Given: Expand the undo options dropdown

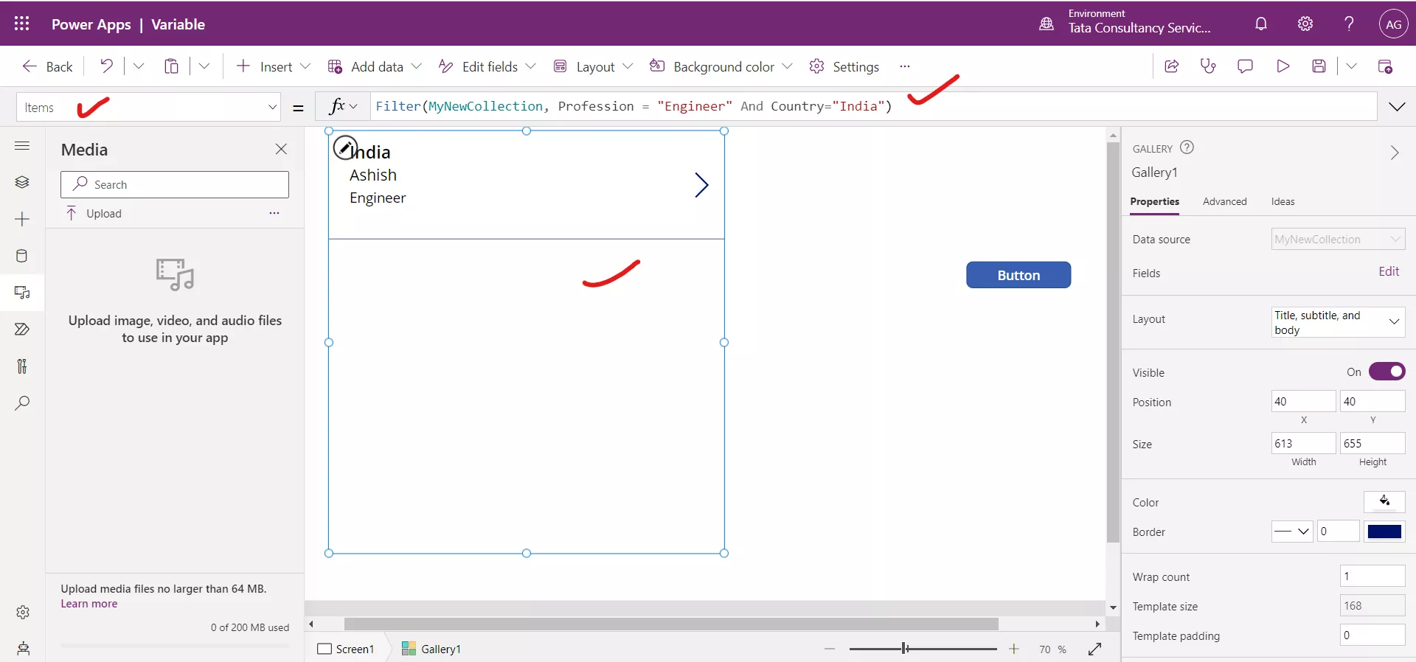Looking at the screenshot, I should click(x=139, y=66).
